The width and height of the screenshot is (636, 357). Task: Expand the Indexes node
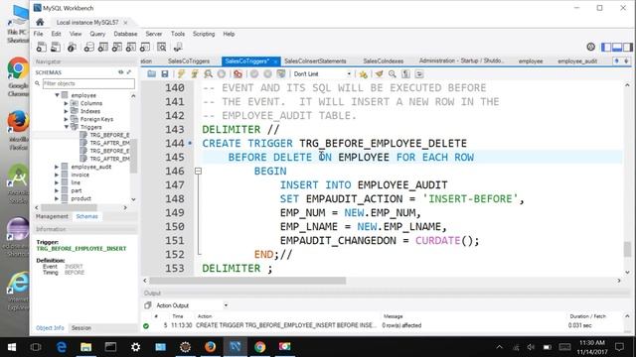point(67,111)
